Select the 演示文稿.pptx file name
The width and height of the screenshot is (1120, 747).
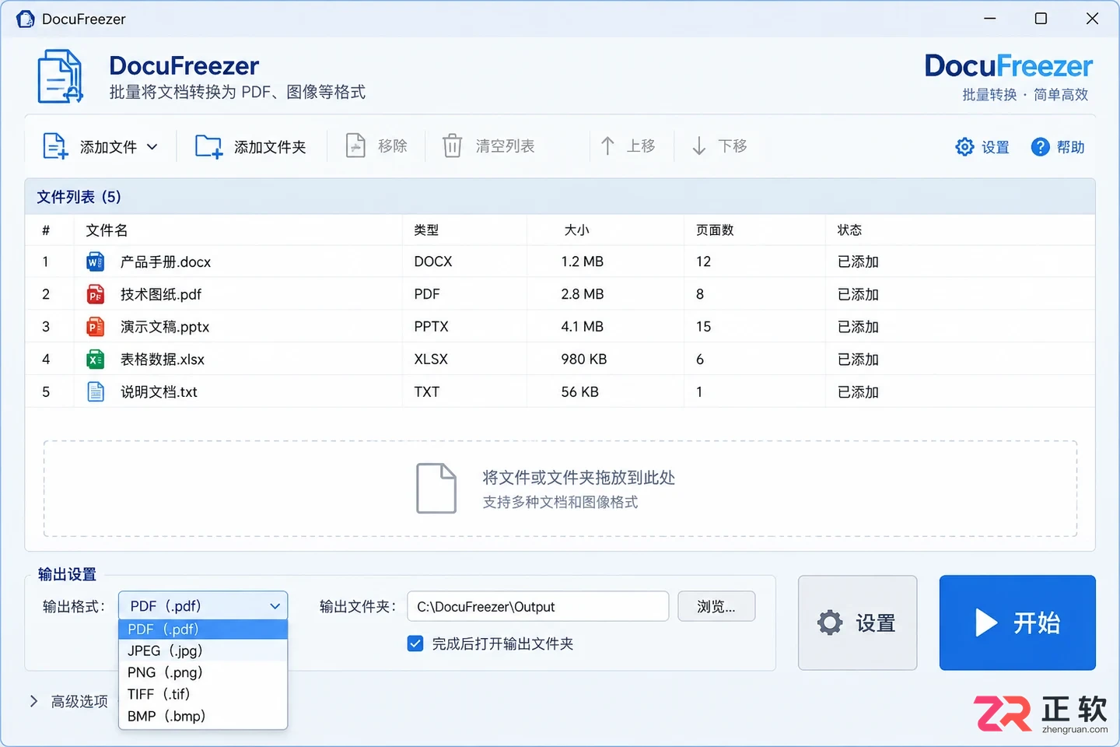point(165,327)
